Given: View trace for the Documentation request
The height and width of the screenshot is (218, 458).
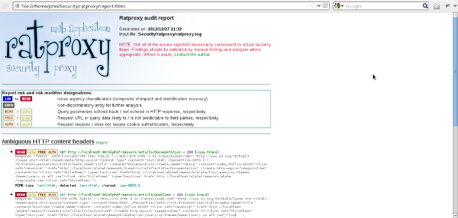Looking at the screenshot, I should (x=206, y=152).
